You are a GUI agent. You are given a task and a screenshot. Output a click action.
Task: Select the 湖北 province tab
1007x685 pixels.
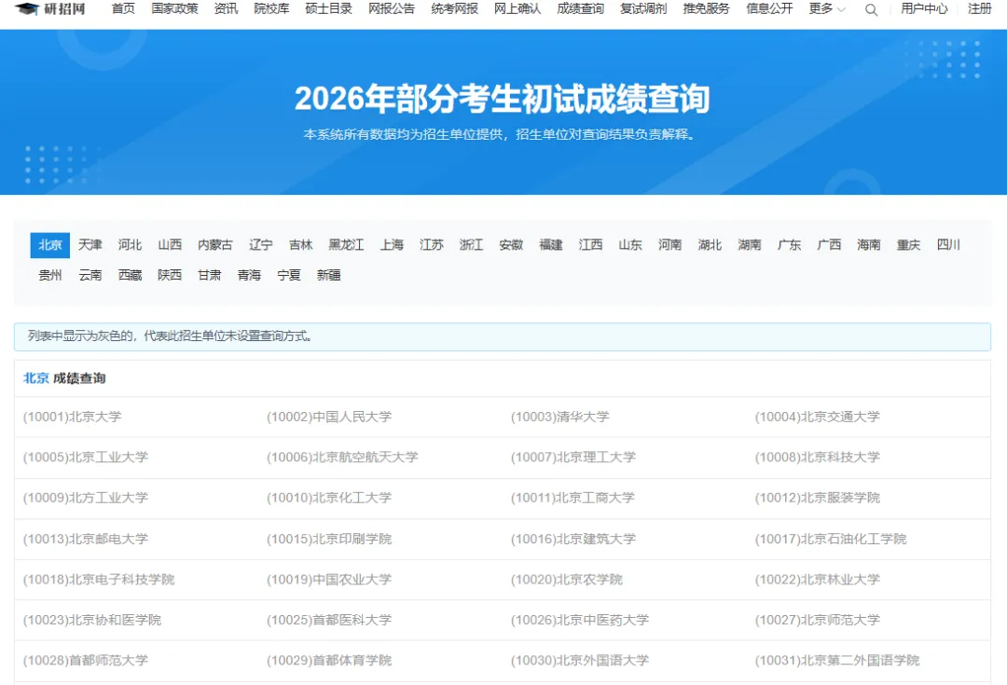[710, 244]
